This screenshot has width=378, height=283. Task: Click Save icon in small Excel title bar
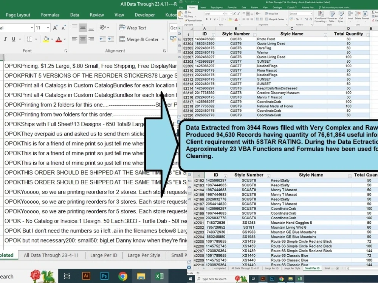tap(181, 2)
